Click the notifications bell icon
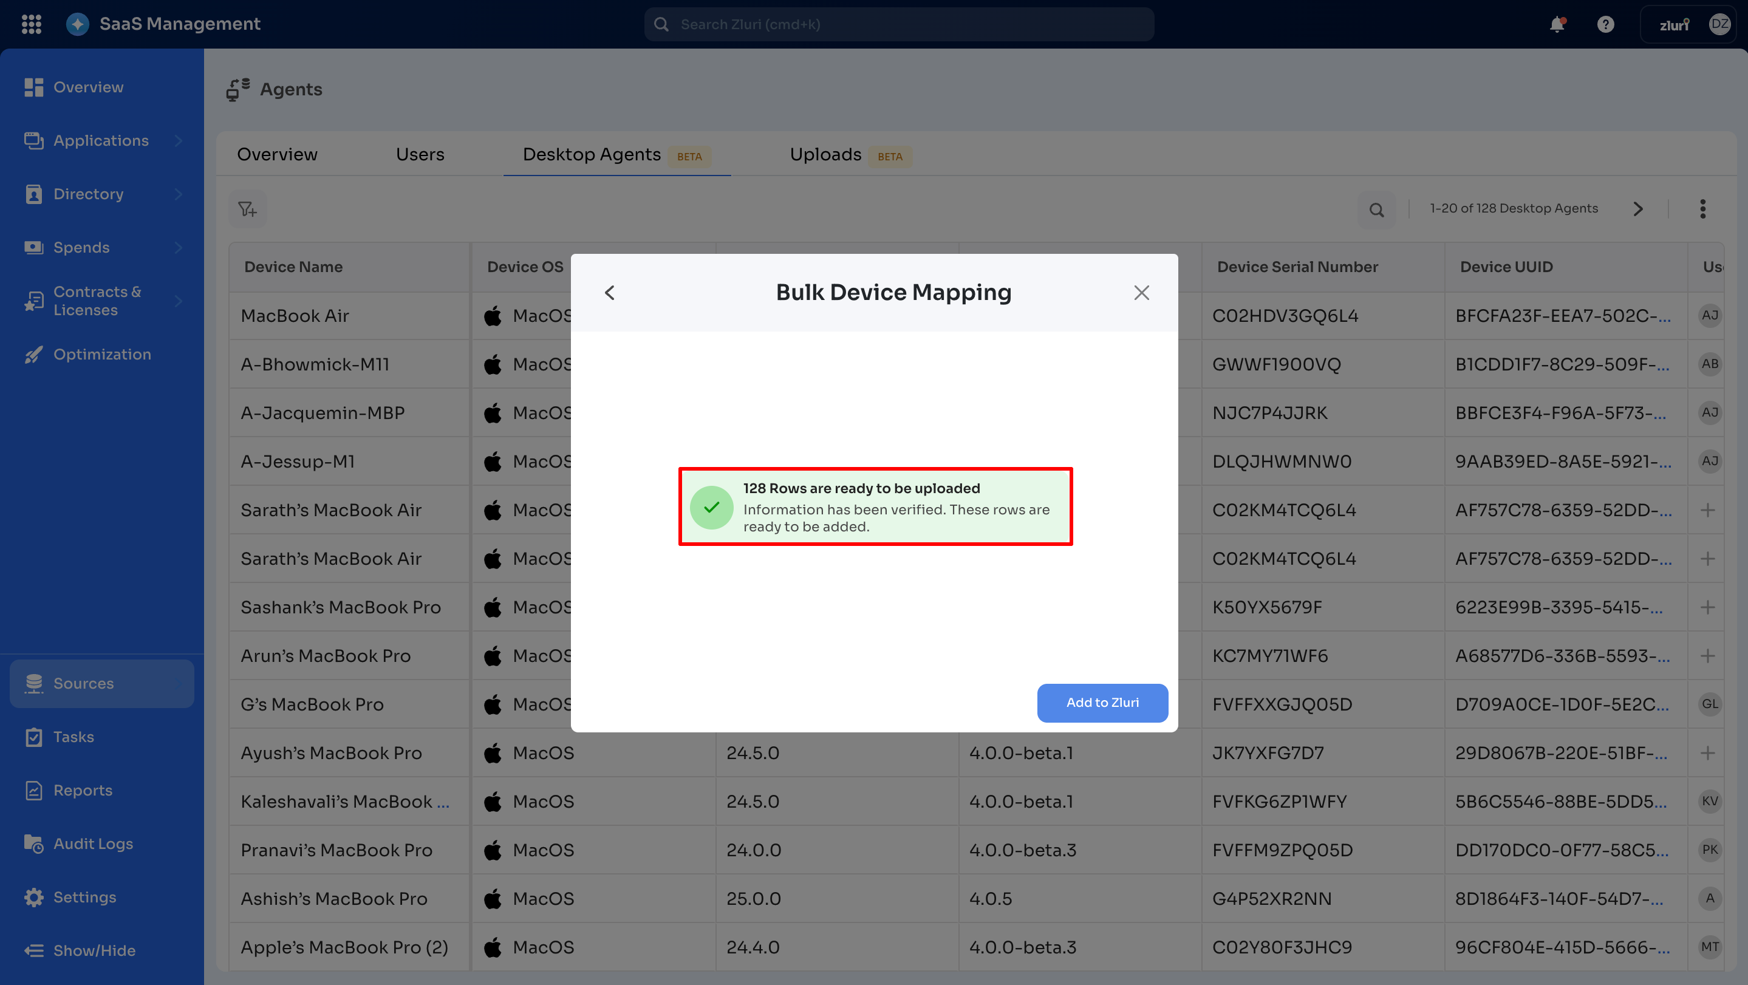Screen dimensions: 1748x985 [1557, 24]
